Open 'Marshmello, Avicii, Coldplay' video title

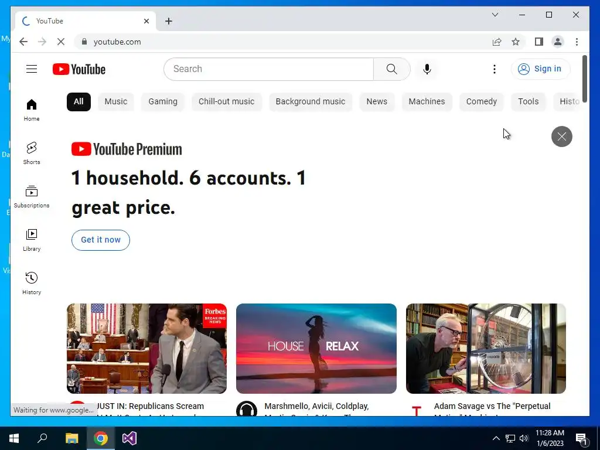[316, 407]
